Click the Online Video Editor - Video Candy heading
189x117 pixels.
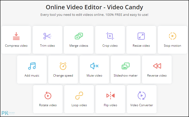[94, 7]
